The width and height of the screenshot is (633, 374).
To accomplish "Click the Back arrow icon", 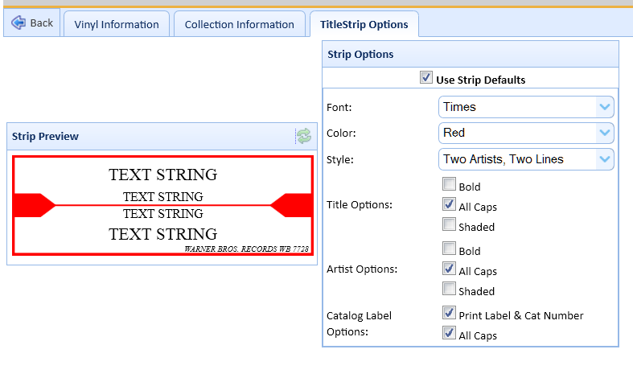I will (x=18, y=23).
